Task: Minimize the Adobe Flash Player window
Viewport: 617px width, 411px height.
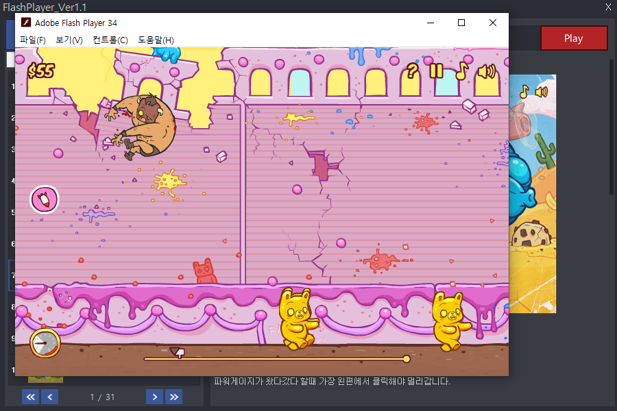Action: pyautogui.click(x=431, y=23)
